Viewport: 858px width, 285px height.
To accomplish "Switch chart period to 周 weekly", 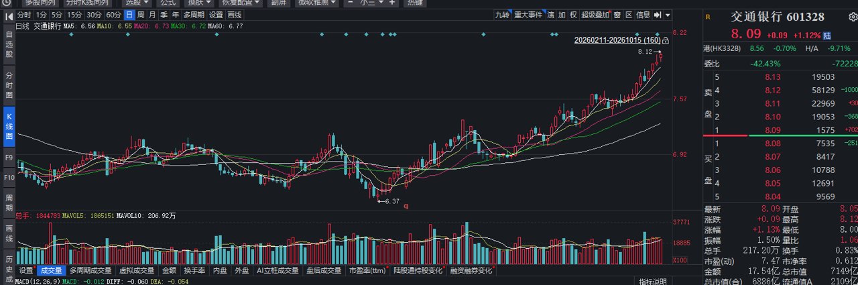I will click(x=141, y=15).
